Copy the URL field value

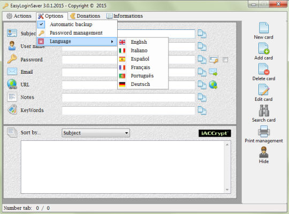(x=202, y=85)
